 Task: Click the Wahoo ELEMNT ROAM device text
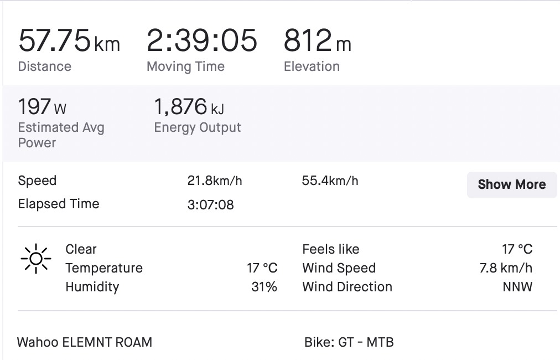[85, 342]
